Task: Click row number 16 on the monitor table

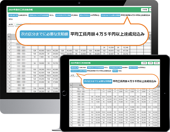Action: coord(9,88)
